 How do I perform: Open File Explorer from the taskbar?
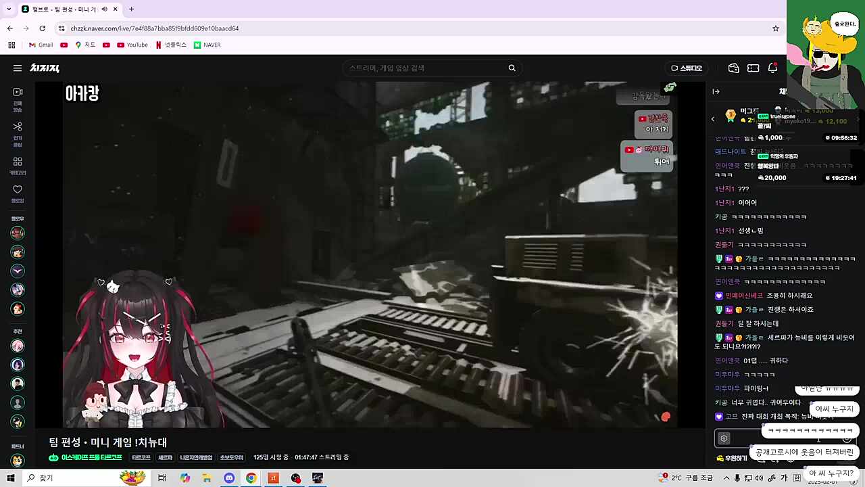pos(207,478)
